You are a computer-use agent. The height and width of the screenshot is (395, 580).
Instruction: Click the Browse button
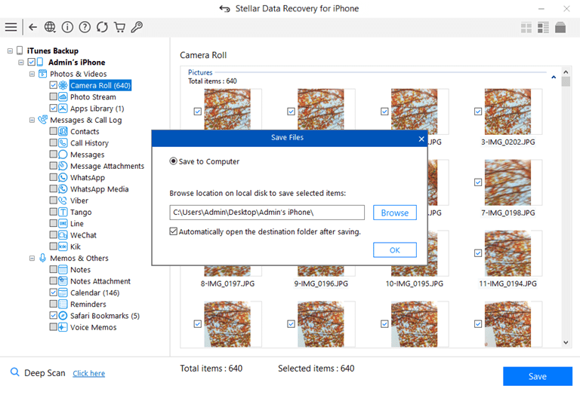click(x=394, y=213)
